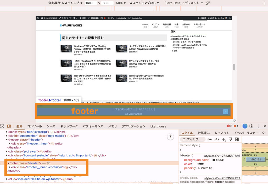
Task: Toggle the device toolbar icon
Action: click(9, 126)
